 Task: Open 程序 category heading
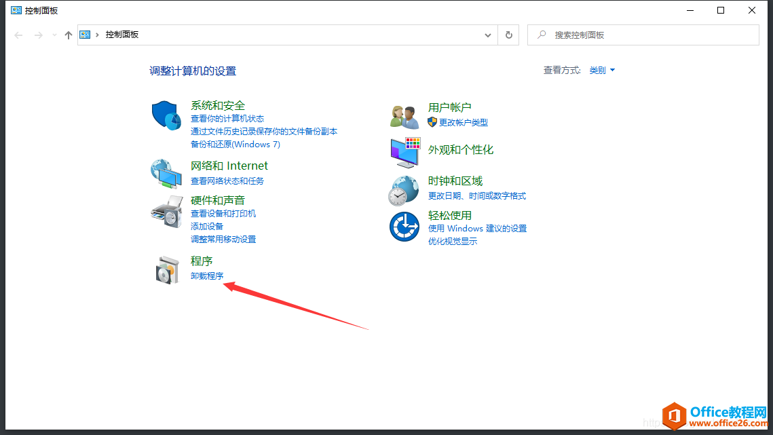click(201, 261)
